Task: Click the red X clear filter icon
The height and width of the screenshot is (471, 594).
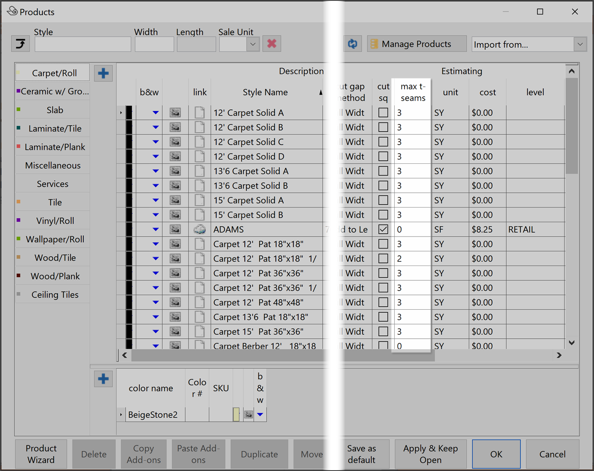Action: pyautogui.click(x=272, y=44)
